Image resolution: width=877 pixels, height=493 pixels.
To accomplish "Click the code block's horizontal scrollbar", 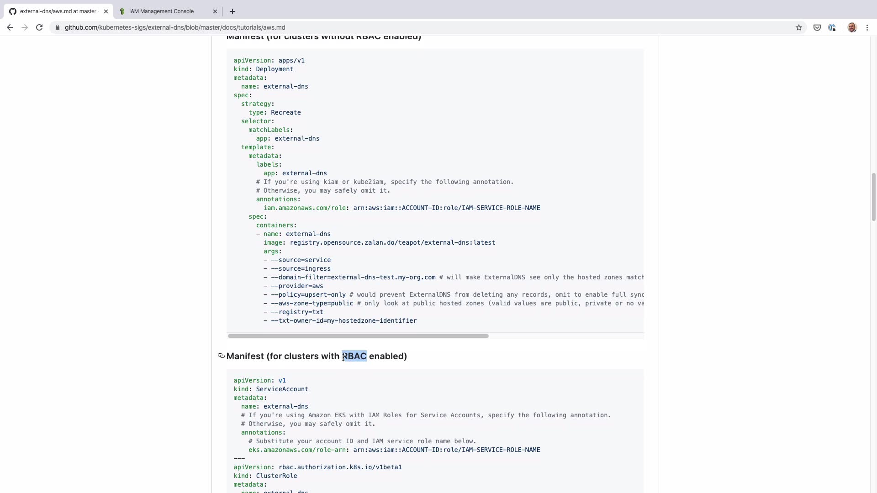I will [358, 336].
